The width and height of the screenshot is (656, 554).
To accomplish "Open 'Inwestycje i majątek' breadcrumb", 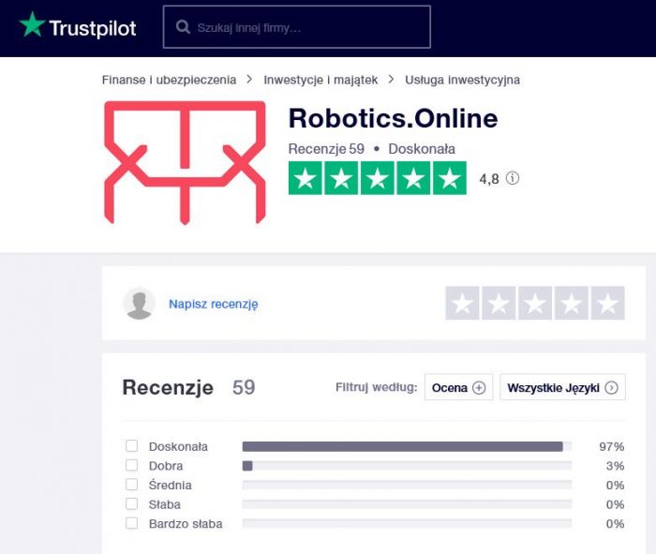I will 321,80.
